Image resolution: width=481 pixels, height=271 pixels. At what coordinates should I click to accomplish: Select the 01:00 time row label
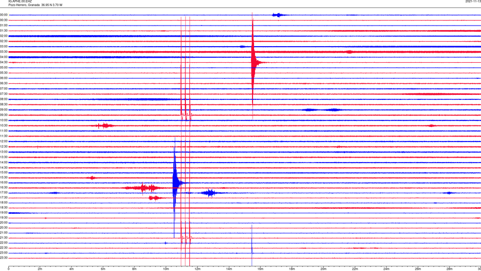tap(4, 25)
